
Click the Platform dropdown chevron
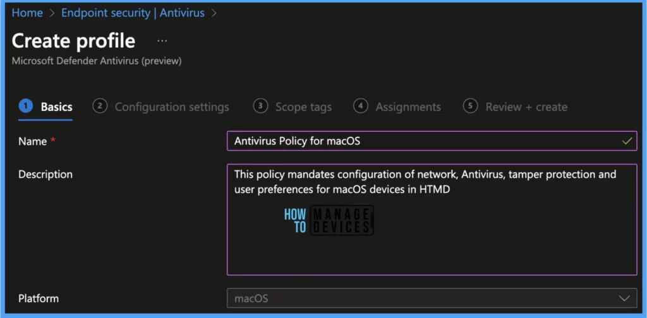coord(624,298)
